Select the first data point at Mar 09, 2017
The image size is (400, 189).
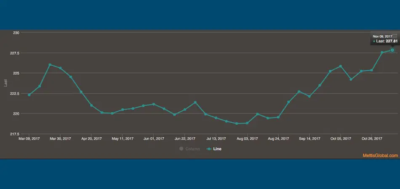point(29,95)
